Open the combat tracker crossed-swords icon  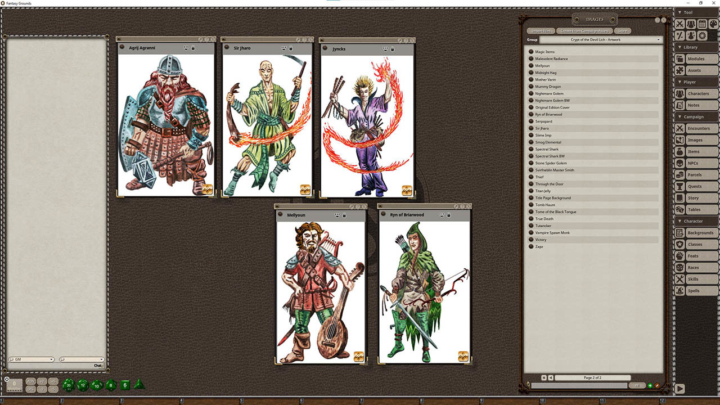click(680, 24)
